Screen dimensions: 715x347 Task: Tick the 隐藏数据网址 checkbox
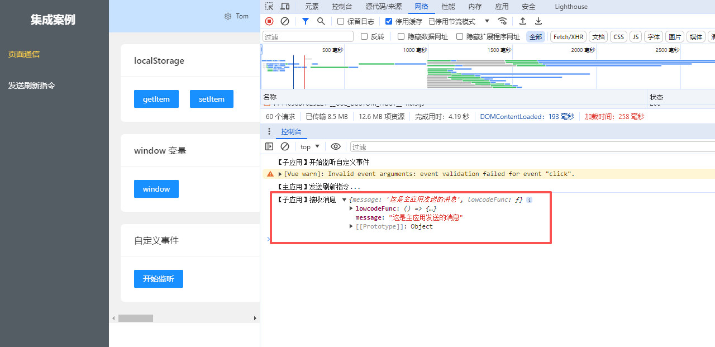[x=401, y=36]
